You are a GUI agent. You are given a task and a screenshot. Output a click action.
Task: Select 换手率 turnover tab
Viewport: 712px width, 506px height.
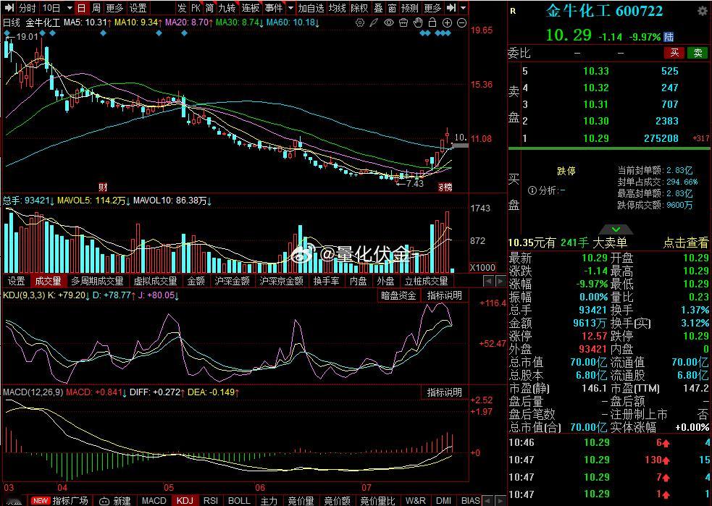pos(326,282)
